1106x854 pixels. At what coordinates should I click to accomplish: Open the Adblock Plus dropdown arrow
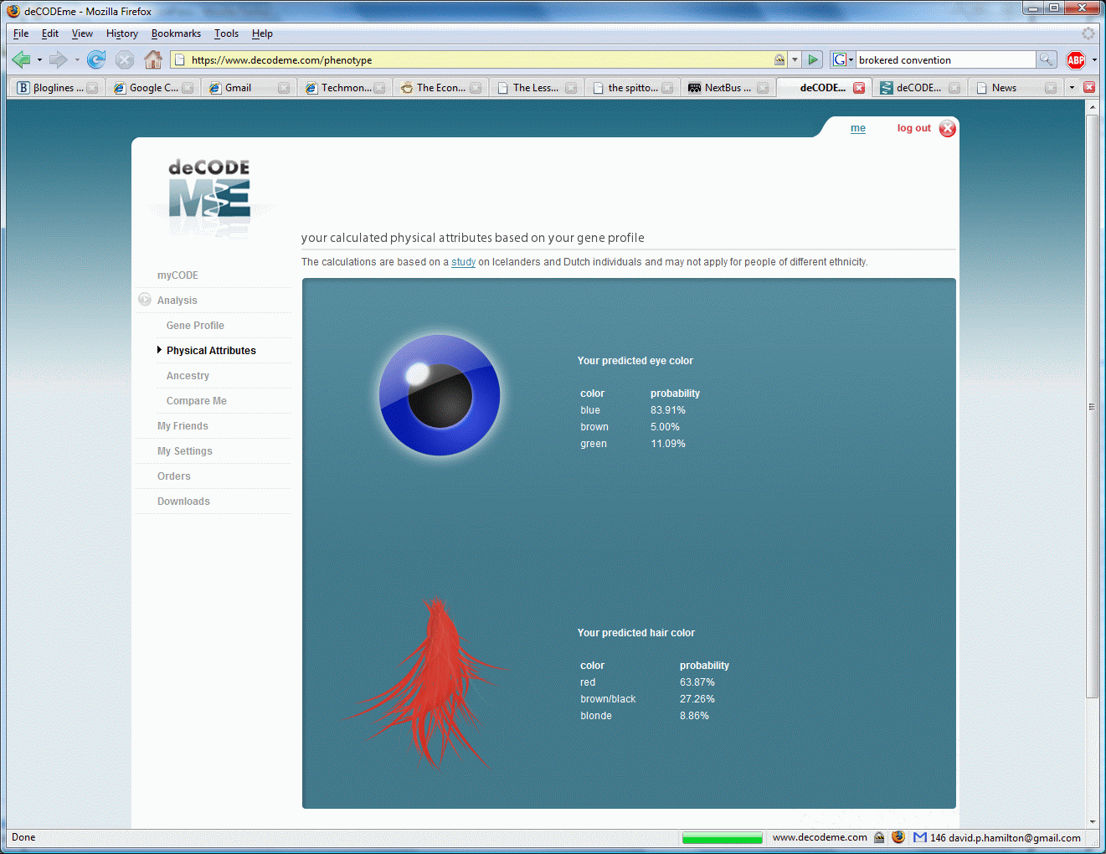click(x=1094, y=60)
